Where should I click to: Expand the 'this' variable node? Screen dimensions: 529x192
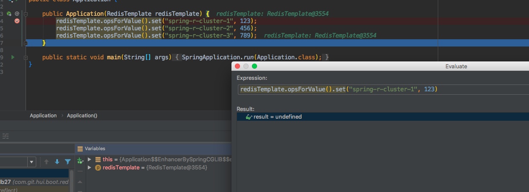[x=90, y=159]
